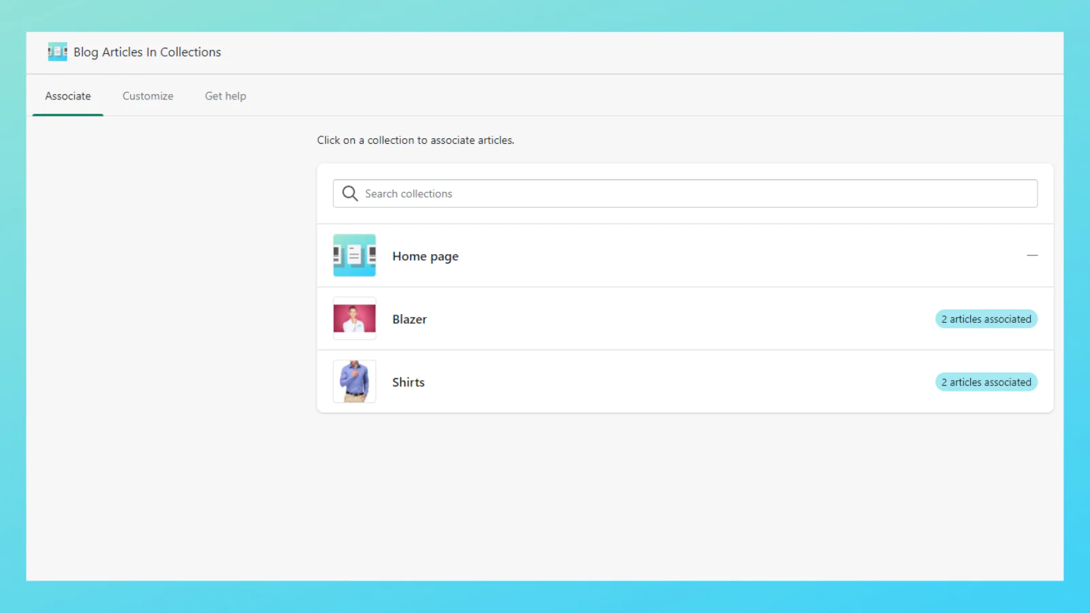Click the Blog Articles In Collections title text
The height and width of the screenshot is (613, 1090).
coord(147,52)
